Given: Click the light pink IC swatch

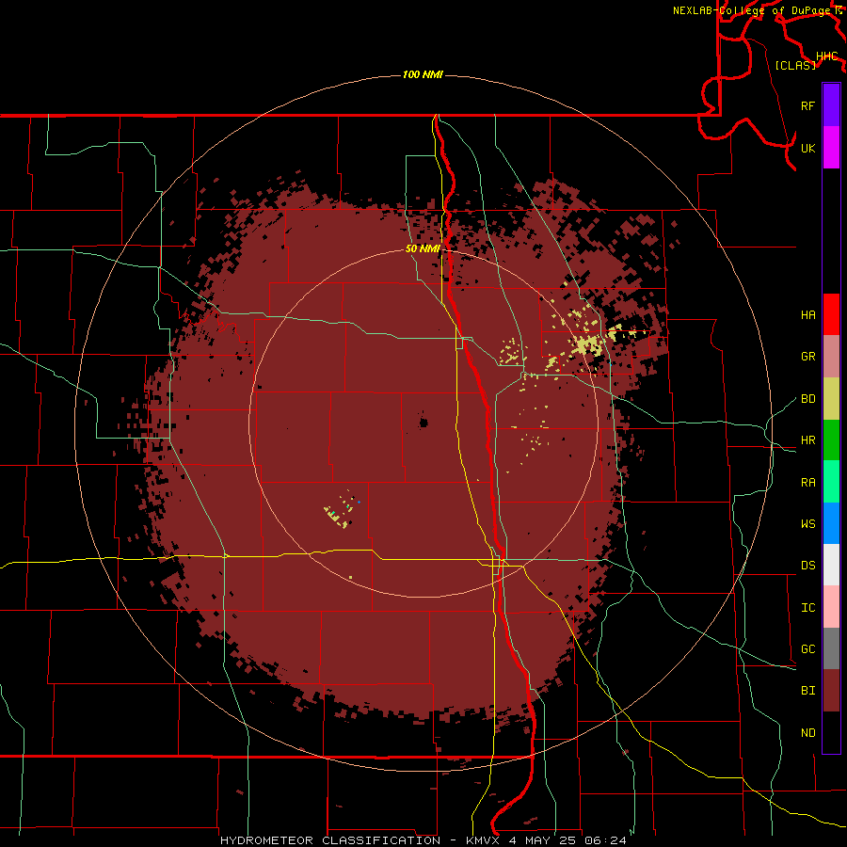Looking at the screenshot, I should pos(831,607).
